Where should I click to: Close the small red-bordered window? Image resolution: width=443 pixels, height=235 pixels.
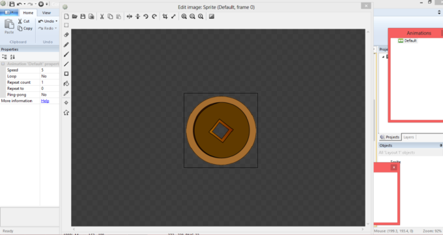click(393, 167)
